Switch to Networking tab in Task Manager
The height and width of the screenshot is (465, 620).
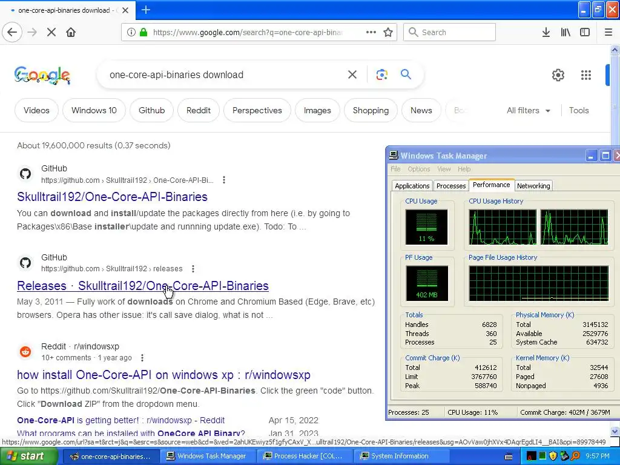pyautogui.click(x=533, y=186)
